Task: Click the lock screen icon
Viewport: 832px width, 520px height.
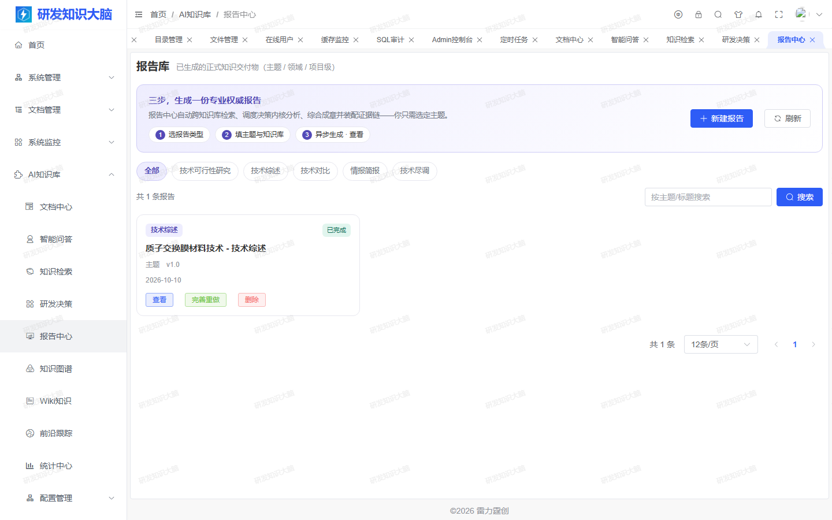Action: (699, 14)
